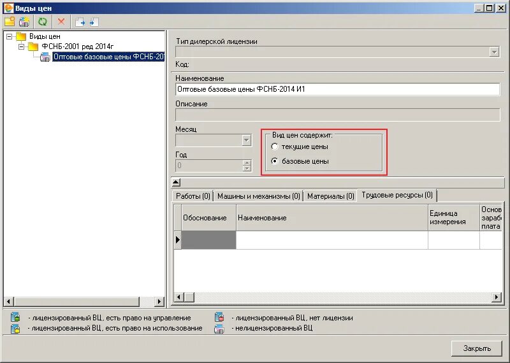510x363 pixels.
Task: Click left arrow of tree horizontal scrollbar
Action: 9,302
